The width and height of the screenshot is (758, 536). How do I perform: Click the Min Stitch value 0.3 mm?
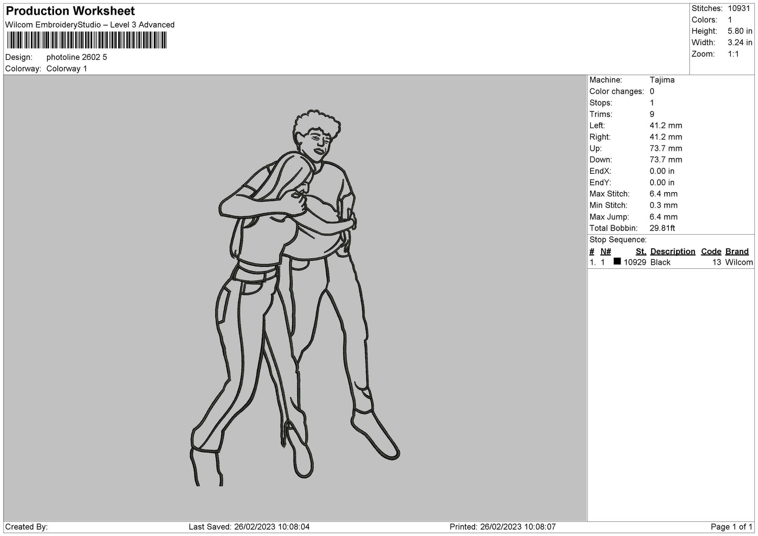(x=664, y=205)
